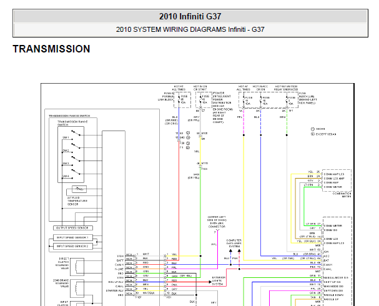
Task: Click the circled 2 EXCEPT SEDAN legend entry
Action: [x=323, y=134]
